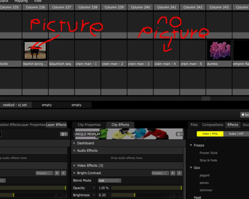
Task: Collapse the Freeze effects category
Action: coord(191,145)
